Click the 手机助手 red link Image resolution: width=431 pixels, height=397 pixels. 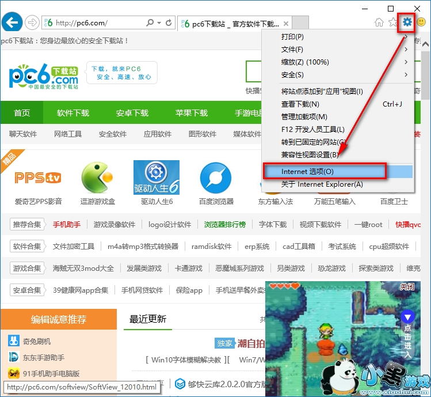point(67,225)
